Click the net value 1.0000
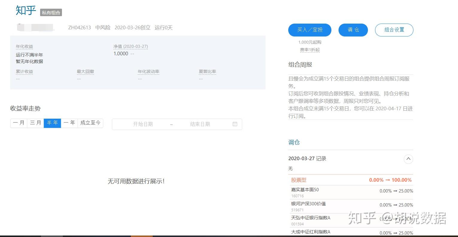458x237 pixels. click(x=121, y=54)
